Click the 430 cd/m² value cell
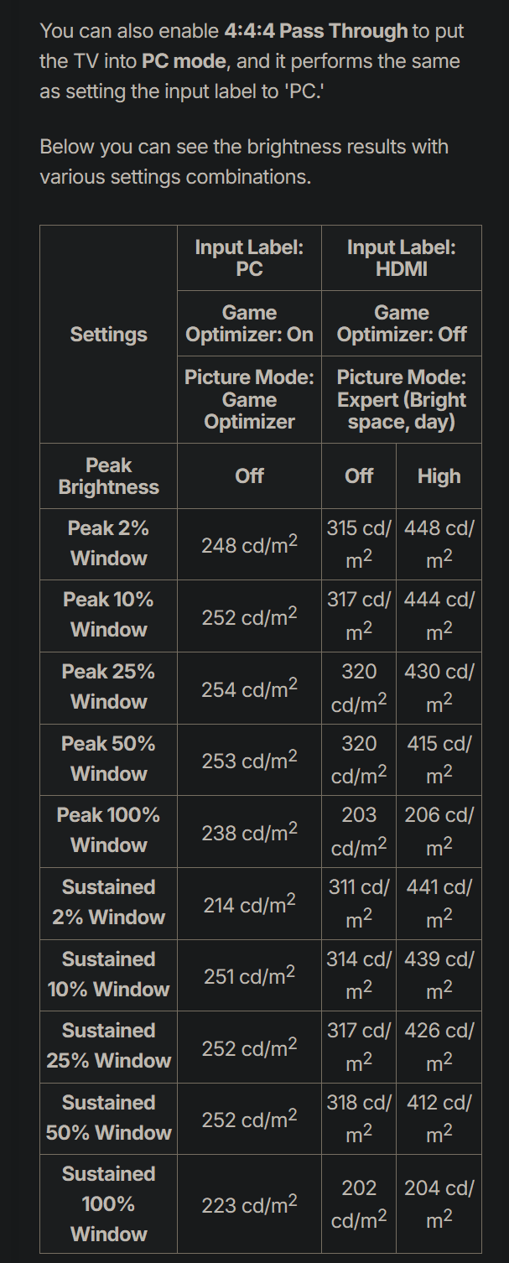Viewport: 509px width, 1263px height. (x=439, y=688)
